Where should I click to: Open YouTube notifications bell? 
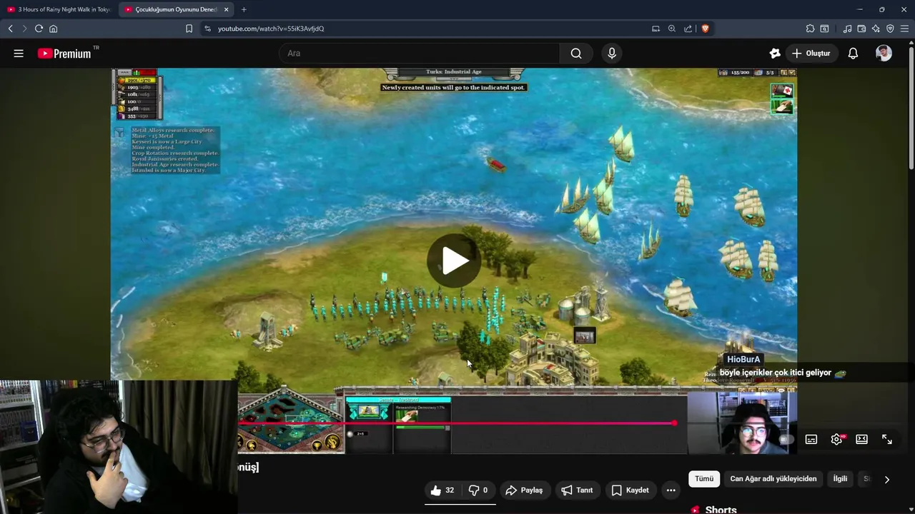coord(853,54)
